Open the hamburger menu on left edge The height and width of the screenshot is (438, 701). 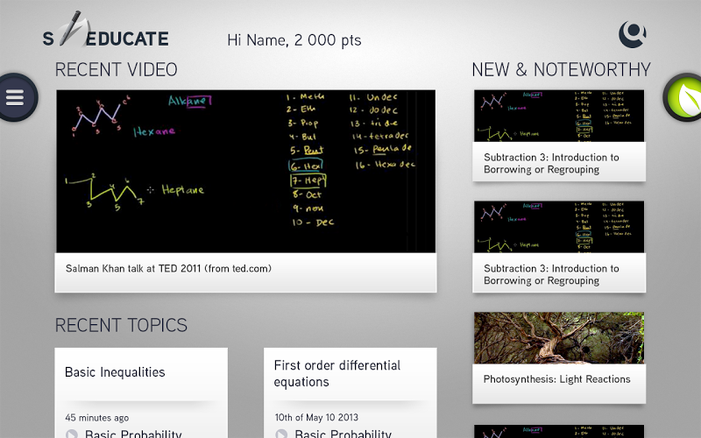coord(15,97)
